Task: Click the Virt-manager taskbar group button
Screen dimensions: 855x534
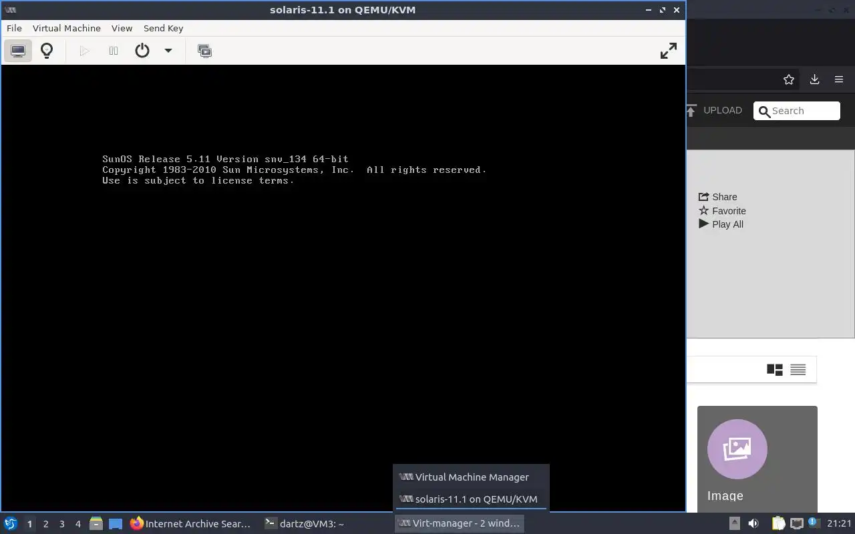Action: [459, 524]
